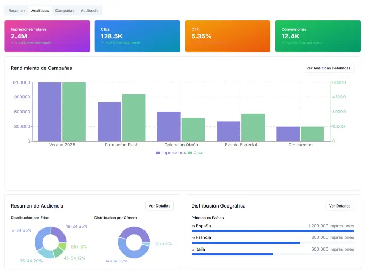Image resolution: width=375 pixels, height=273 pixels.
Task: Switch to the Resumen tab
Action: [x=17, y=11]
